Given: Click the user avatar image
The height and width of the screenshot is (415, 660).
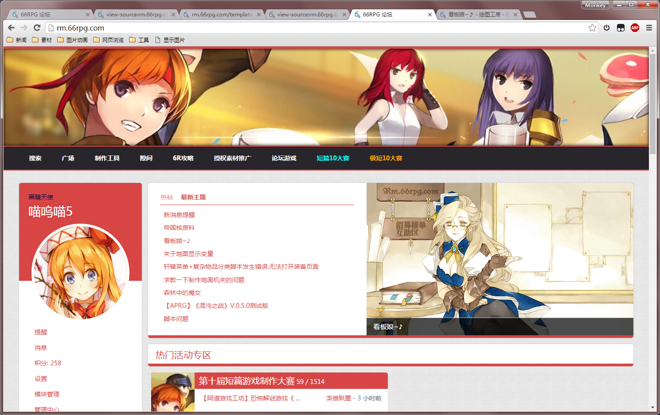Looking at the screenshot, I should tap(80, 272).
